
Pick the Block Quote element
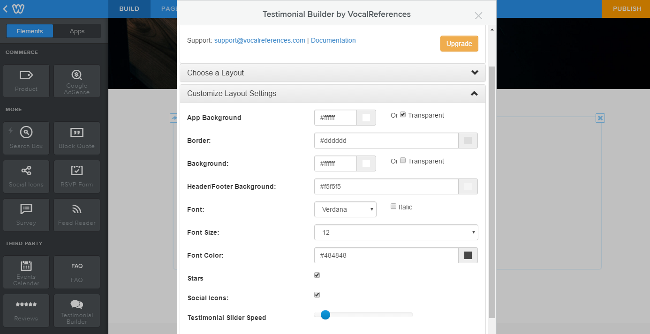tap(77, 138)
